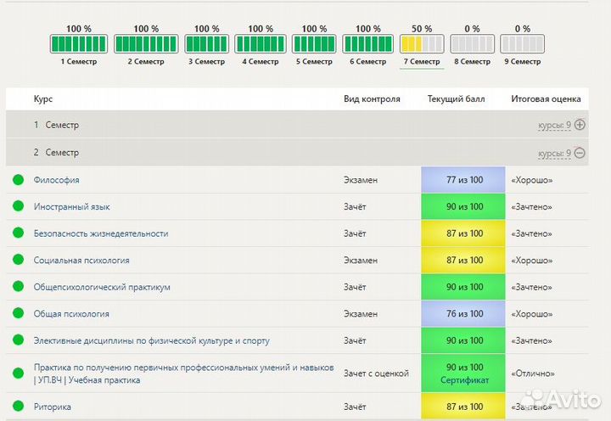
Task: Click the 77 из 100 score cell
Action: 464,180
